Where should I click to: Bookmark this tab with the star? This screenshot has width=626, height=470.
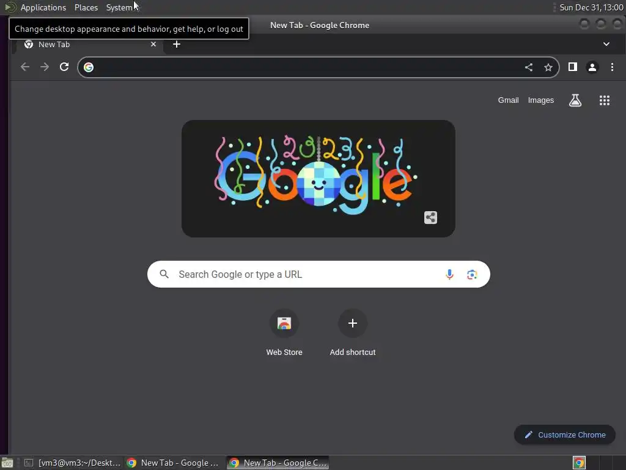click(548, 67)
